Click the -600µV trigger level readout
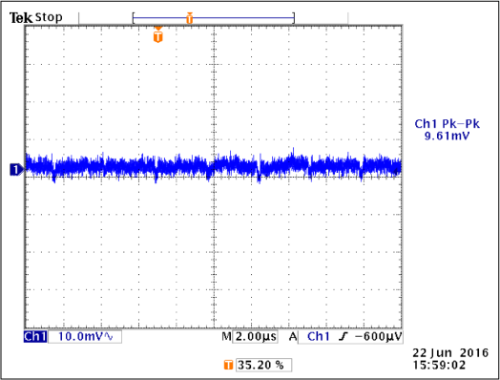This screenshot has width=500, height=380. click(378, 337)
